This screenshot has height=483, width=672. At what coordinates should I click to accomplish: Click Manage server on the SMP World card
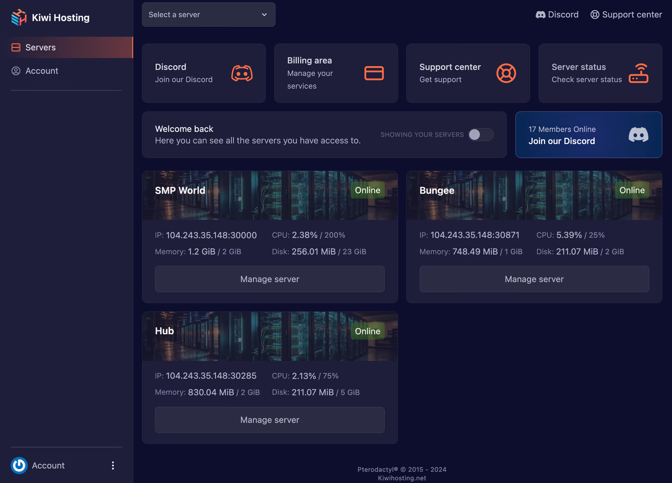[270, 279]
